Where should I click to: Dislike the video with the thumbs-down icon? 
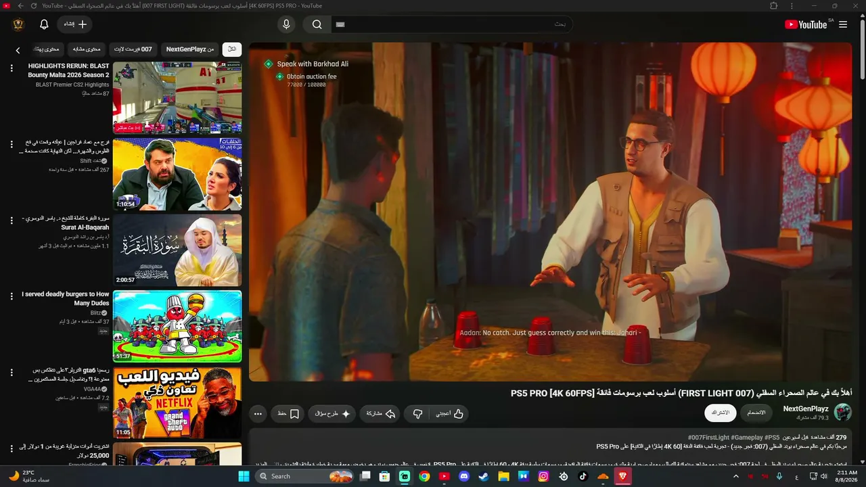pos(417,413)
